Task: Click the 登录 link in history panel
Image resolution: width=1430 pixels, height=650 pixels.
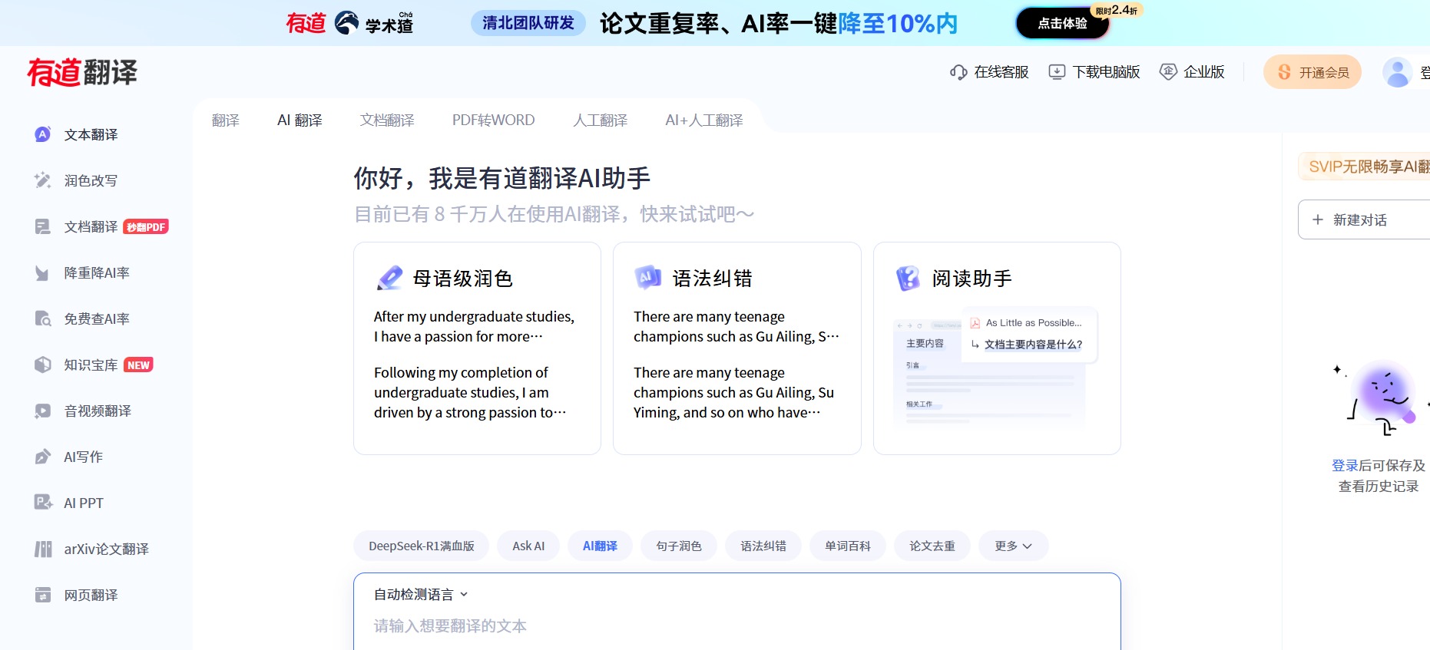Action: [x=1345, y=466]
